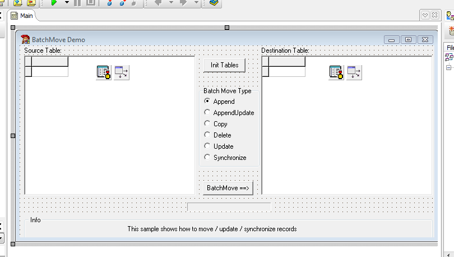
Task: Click the progress bar below BatchMove
Action: tap(229, 208)
